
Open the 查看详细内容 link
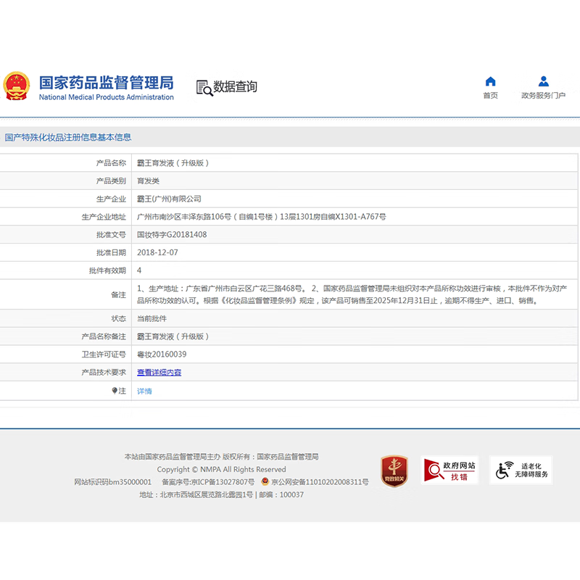[x=159, y=373]
